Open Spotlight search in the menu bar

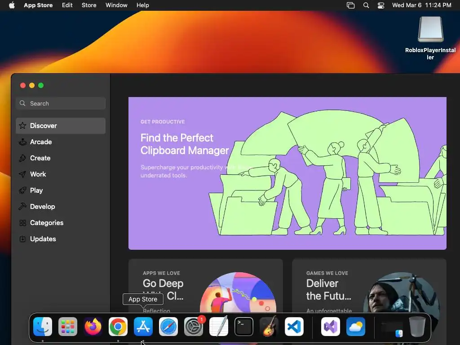pyautogui.click(x=366, y=5)
